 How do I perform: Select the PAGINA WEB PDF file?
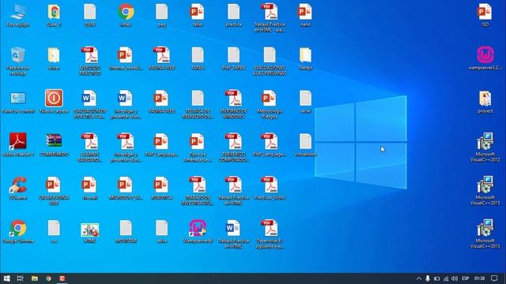[x=161, y=58]
